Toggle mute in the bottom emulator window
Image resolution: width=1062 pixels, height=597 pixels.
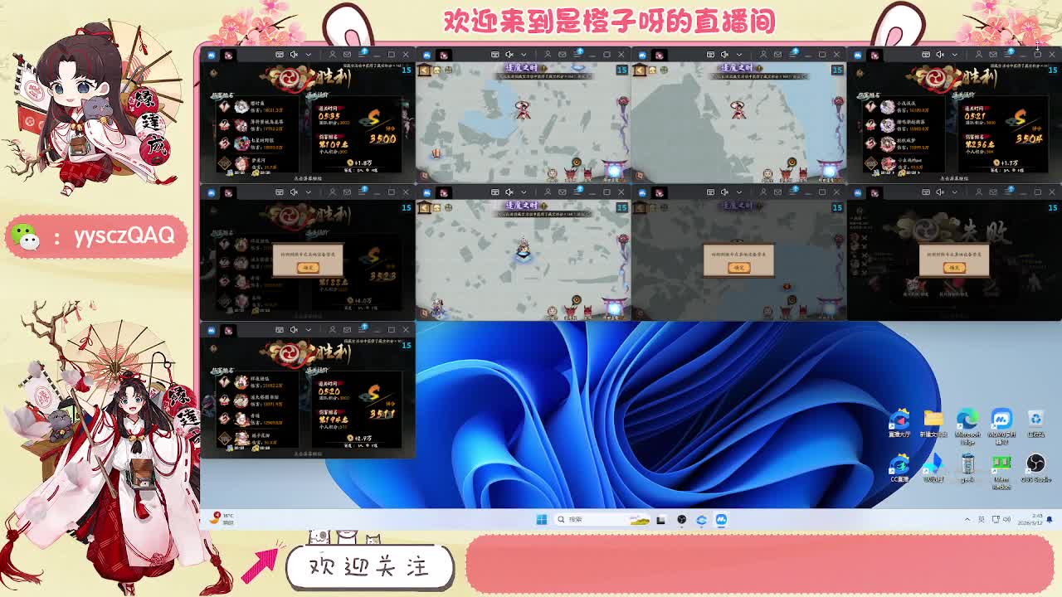294,330
